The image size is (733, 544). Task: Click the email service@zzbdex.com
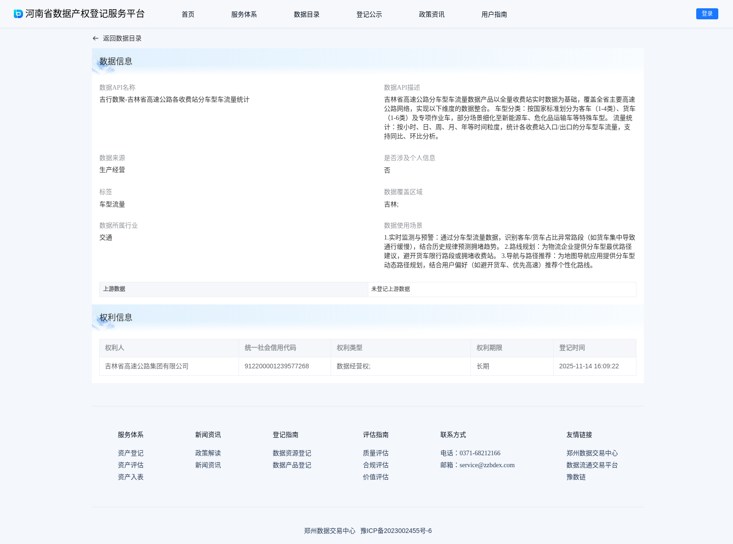pyautogui.click(x=487, y=465)
